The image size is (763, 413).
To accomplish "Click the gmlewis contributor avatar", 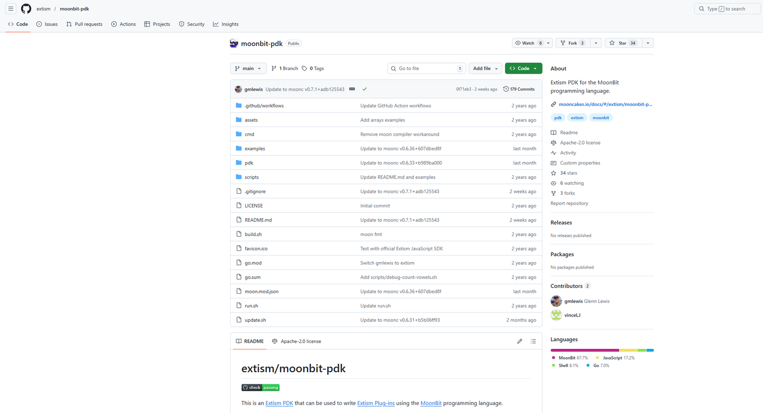I will click(556, 301).
